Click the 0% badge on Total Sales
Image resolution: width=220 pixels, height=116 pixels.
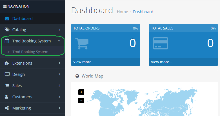pyautogui.click(x=213, y=28)
